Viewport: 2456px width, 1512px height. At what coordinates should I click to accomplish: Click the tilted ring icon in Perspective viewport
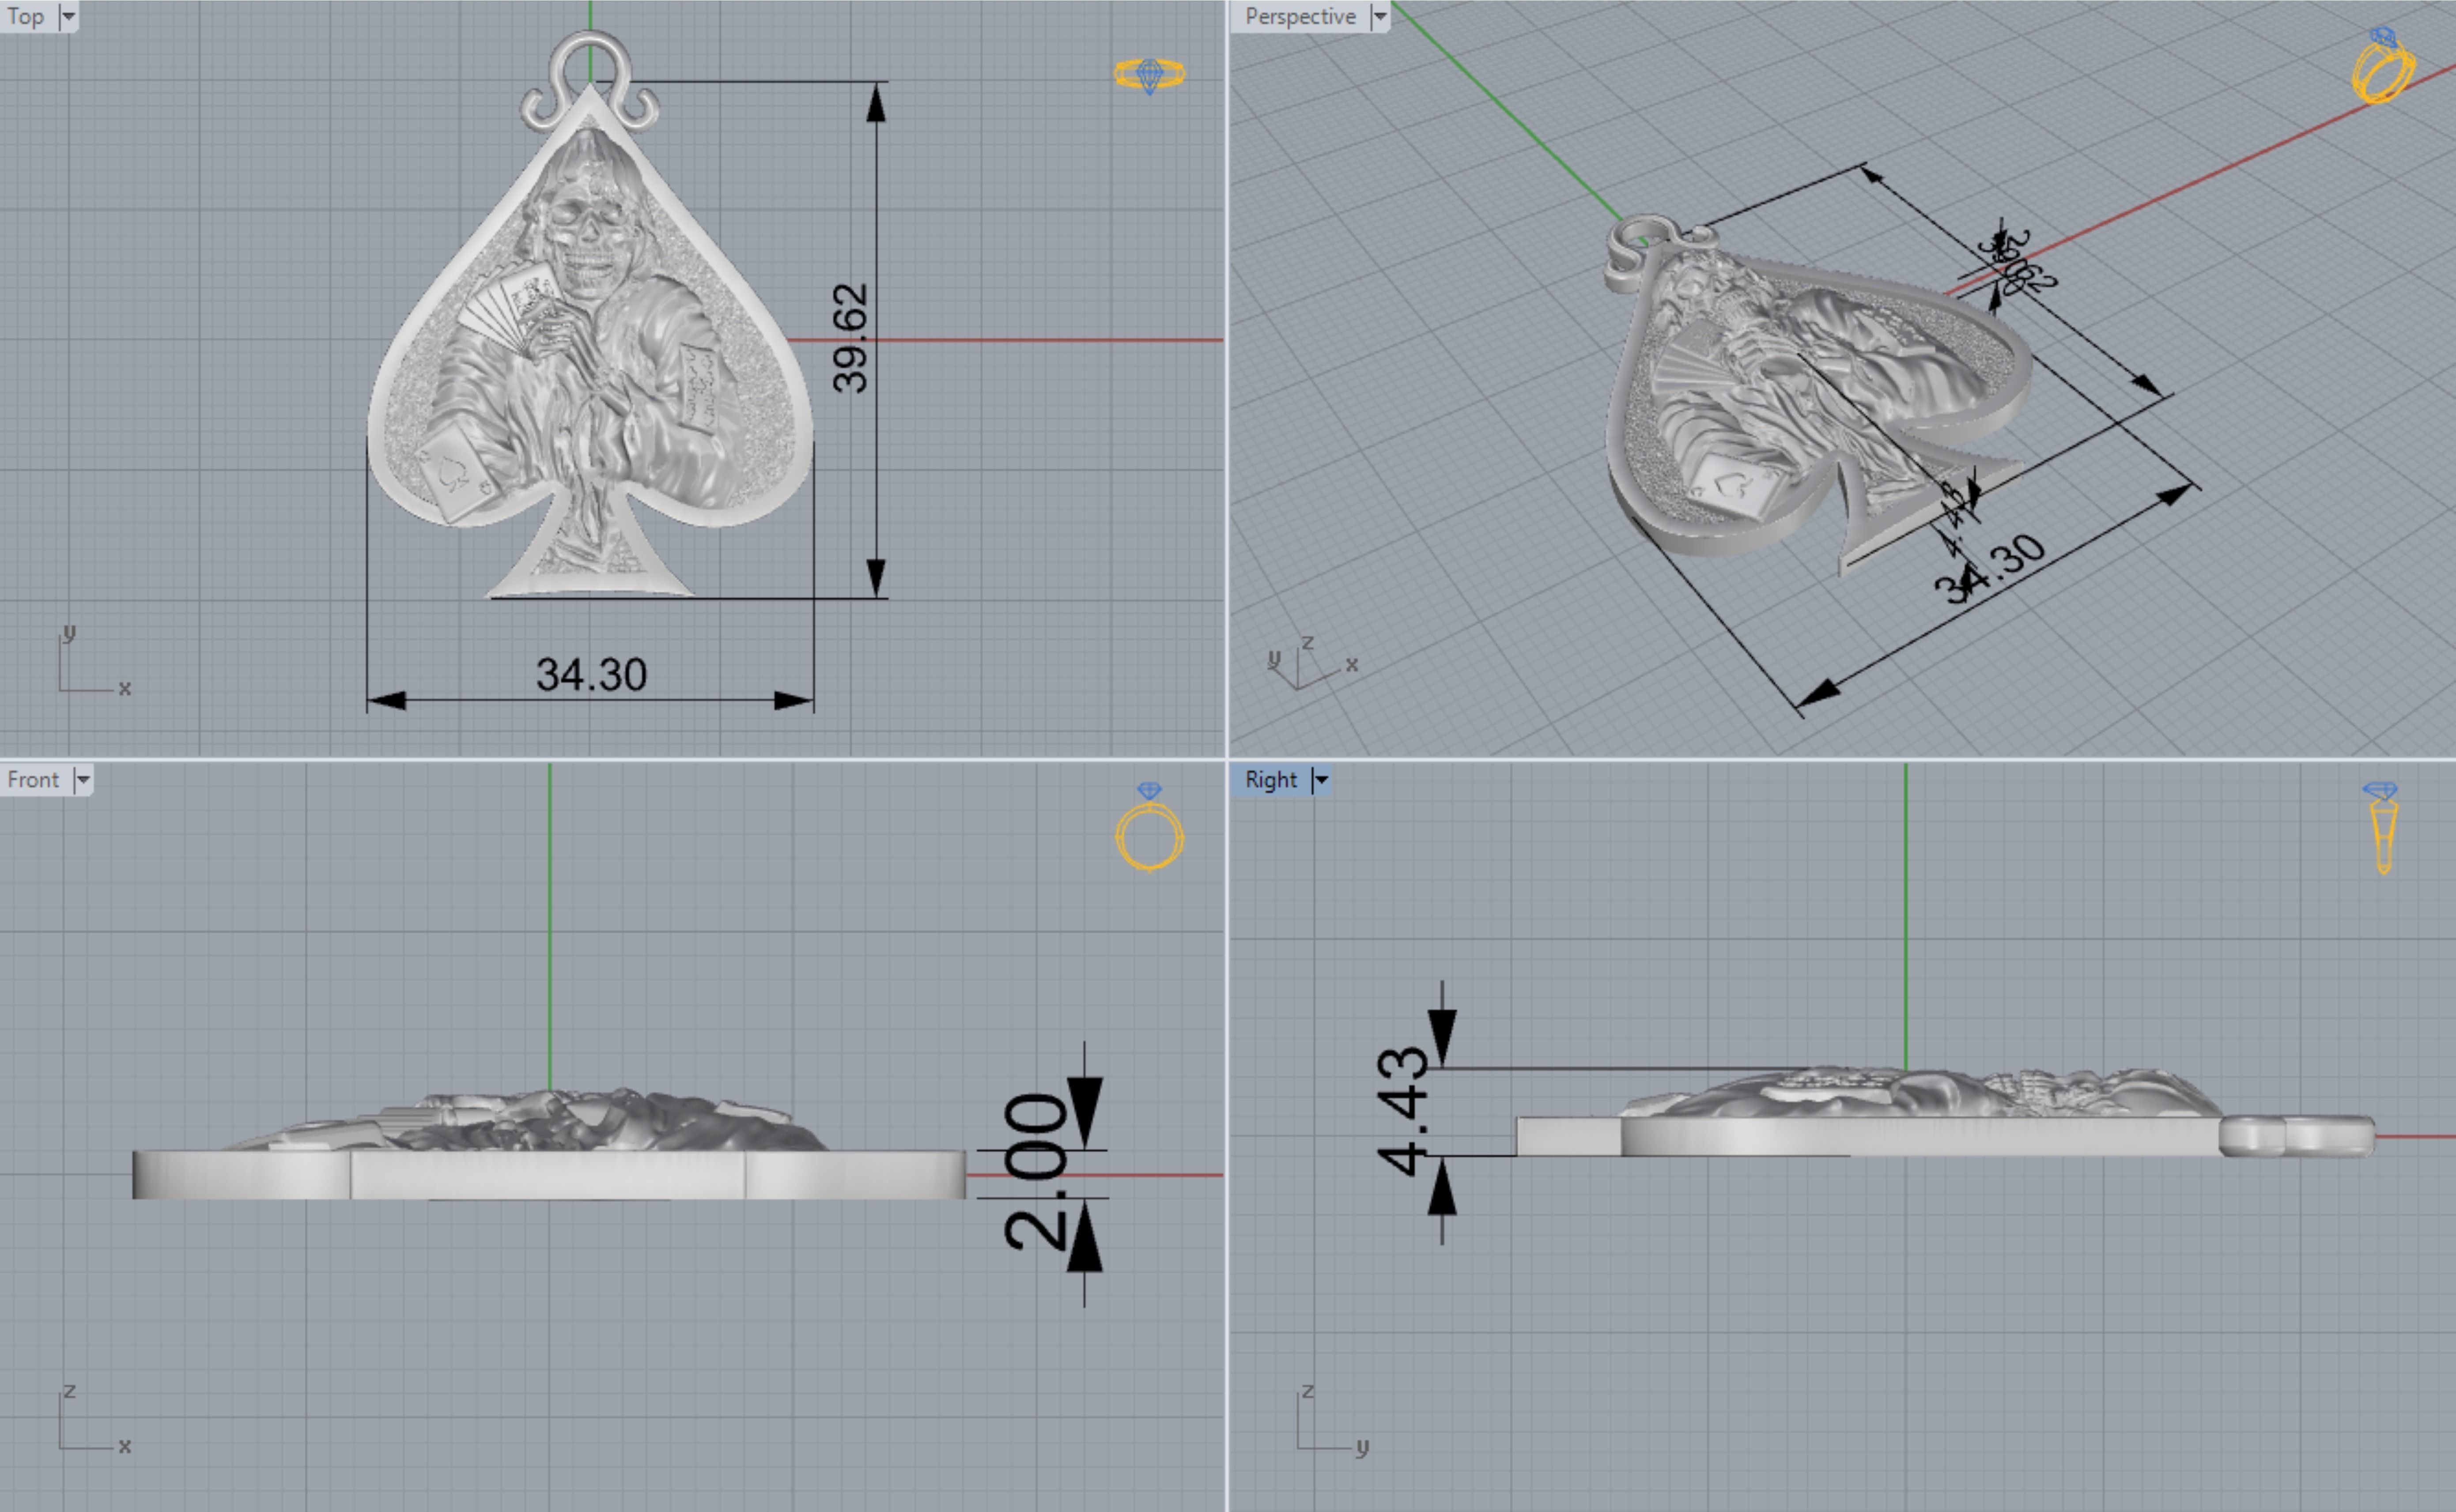(2384, 66)
